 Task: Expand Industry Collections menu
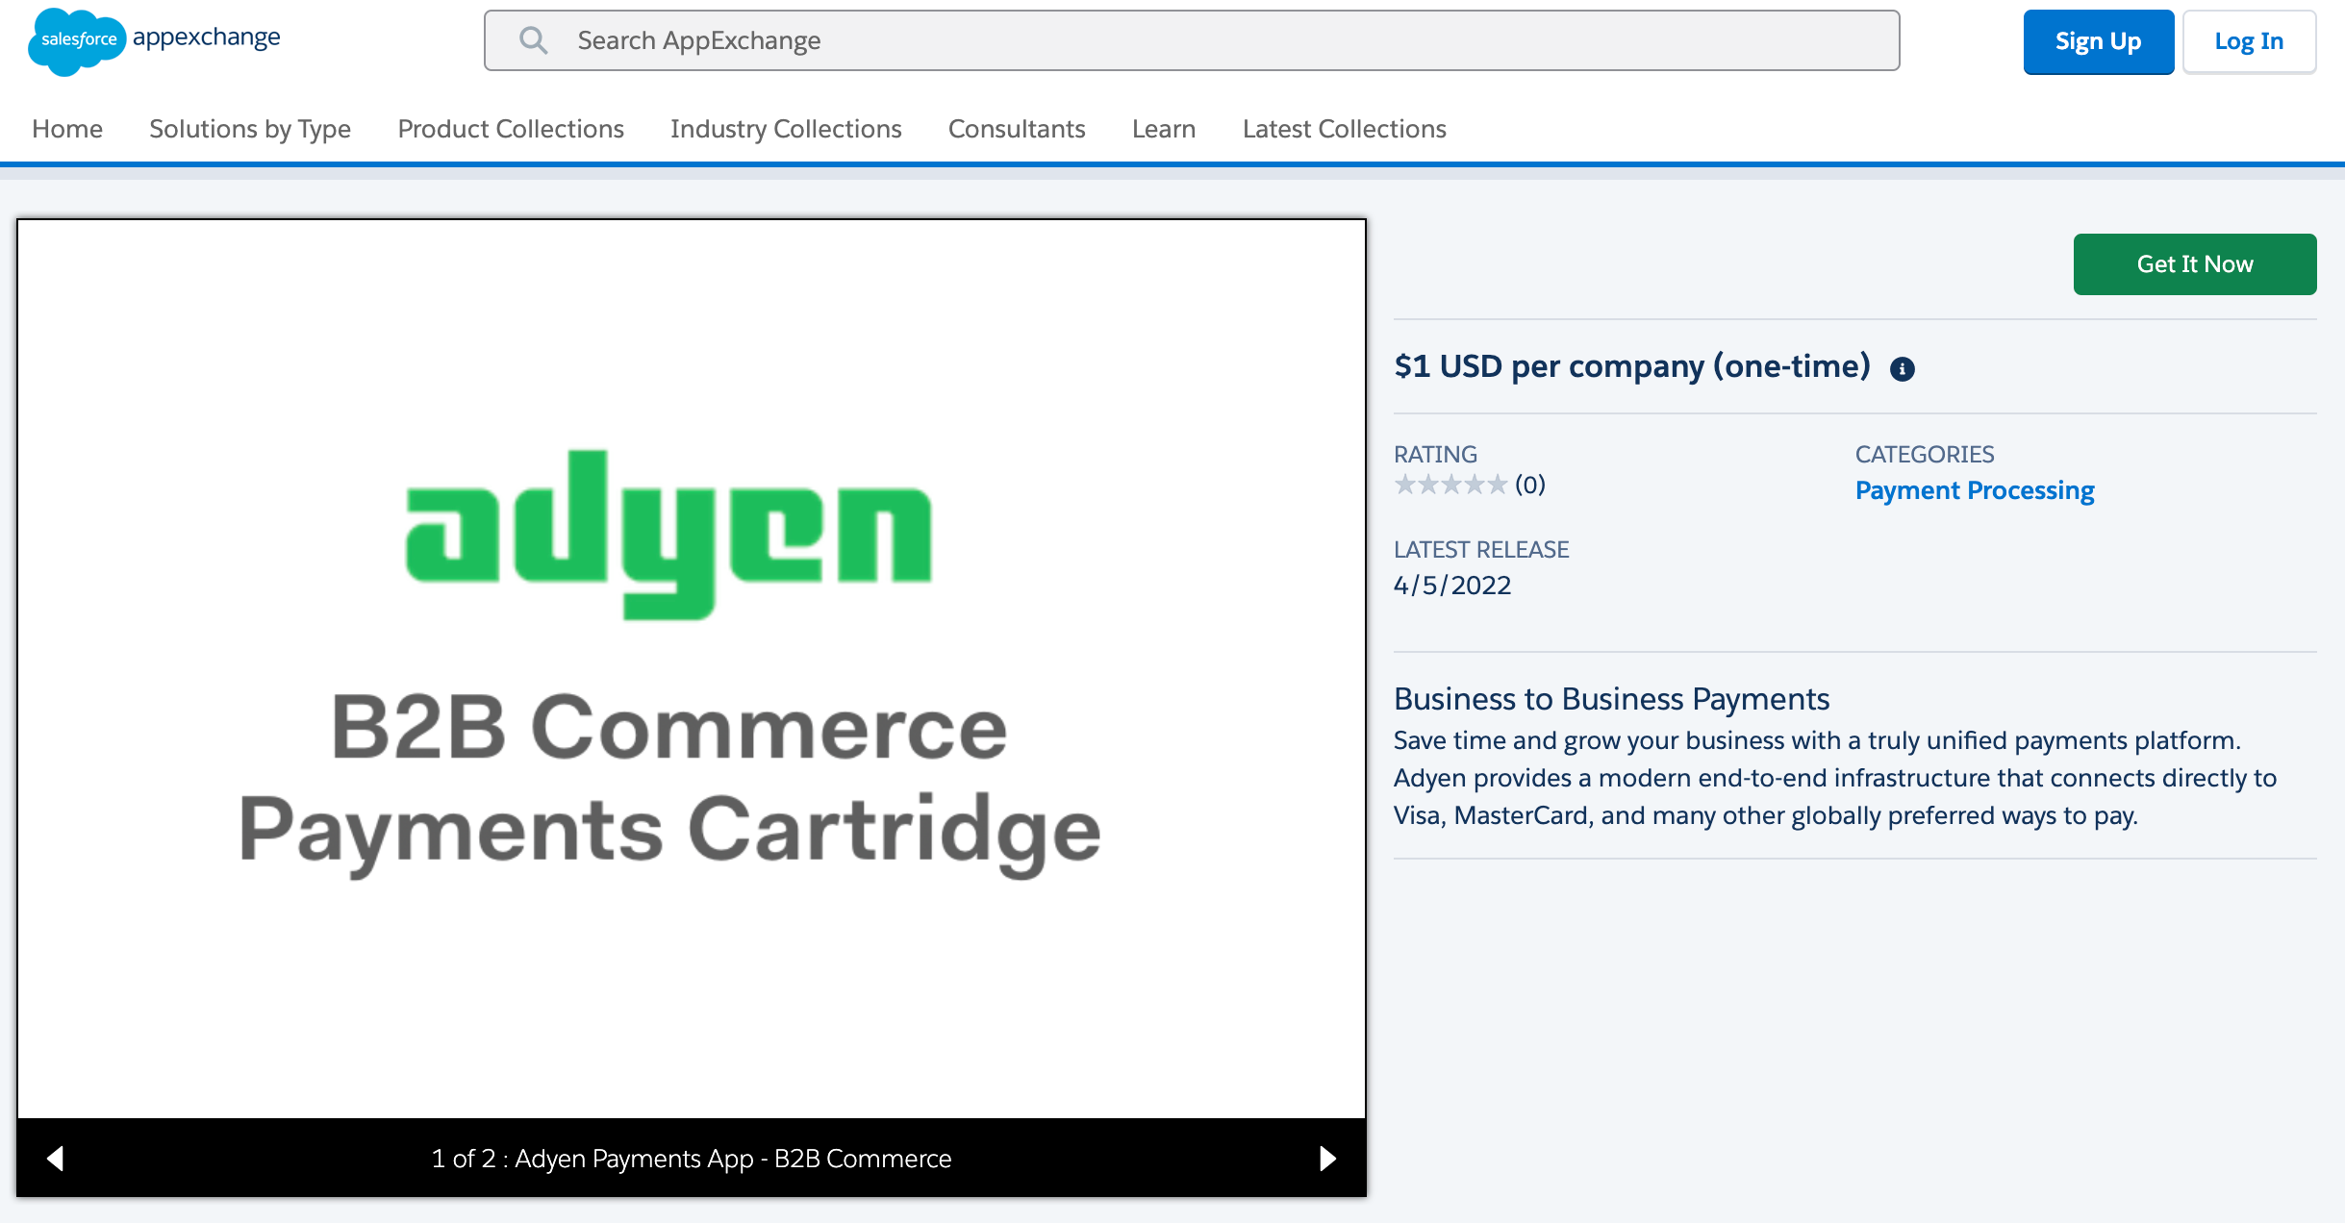tap(786, 129)
